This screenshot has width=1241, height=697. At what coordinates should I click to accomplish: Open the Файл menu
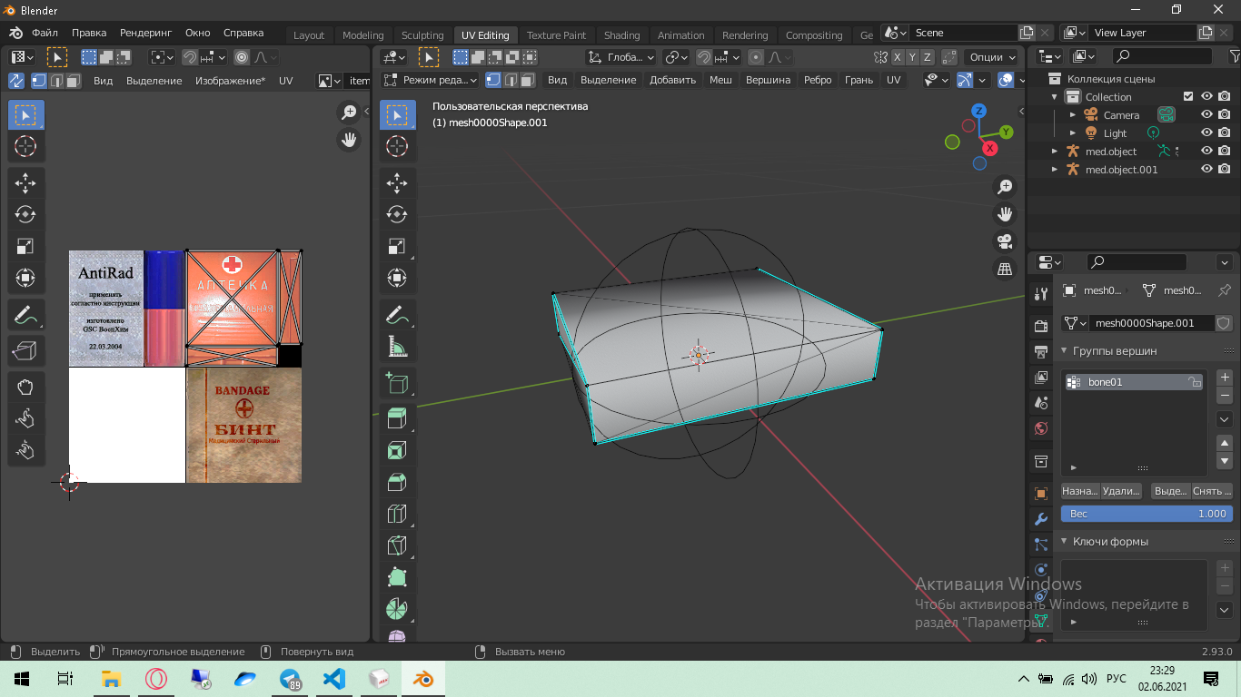click(45, 33)
